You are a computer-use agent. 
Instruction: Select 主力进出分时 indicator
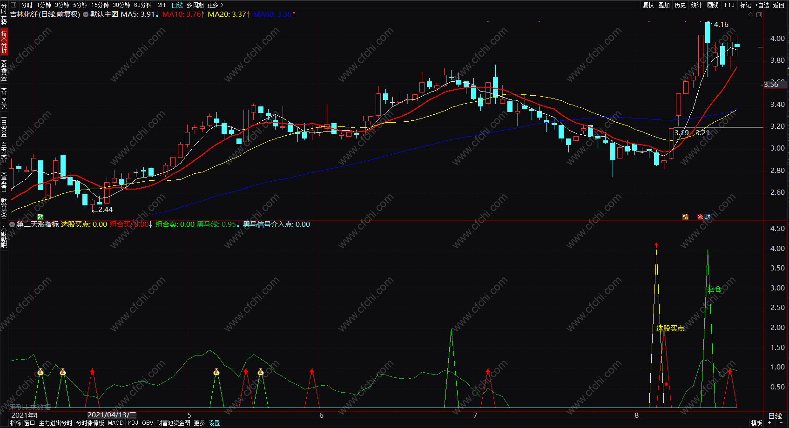(x=56, y=423)
